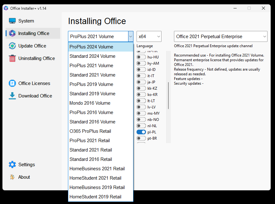Click the About icon in sidebar
275x204 pixels.
(x=12, y=177)
